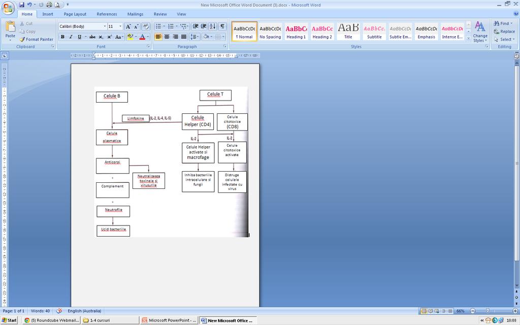520x325 pixels.
Task: Click the spelling check status icon
Action: 59,311
